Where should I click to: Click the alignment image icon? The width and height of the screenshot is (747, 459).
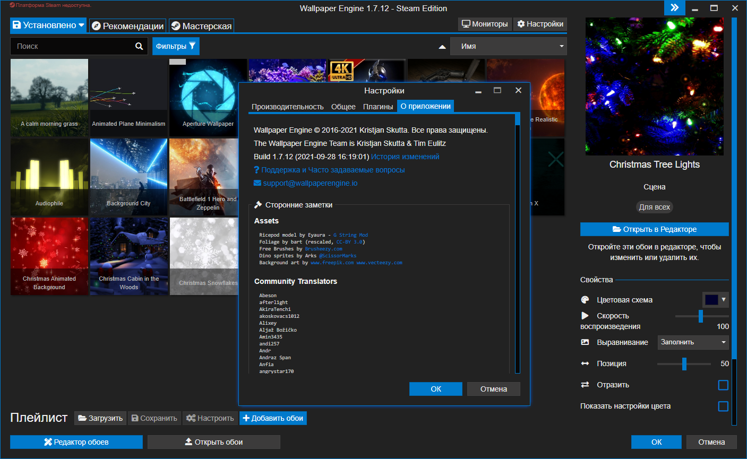(x=585, y=342)
